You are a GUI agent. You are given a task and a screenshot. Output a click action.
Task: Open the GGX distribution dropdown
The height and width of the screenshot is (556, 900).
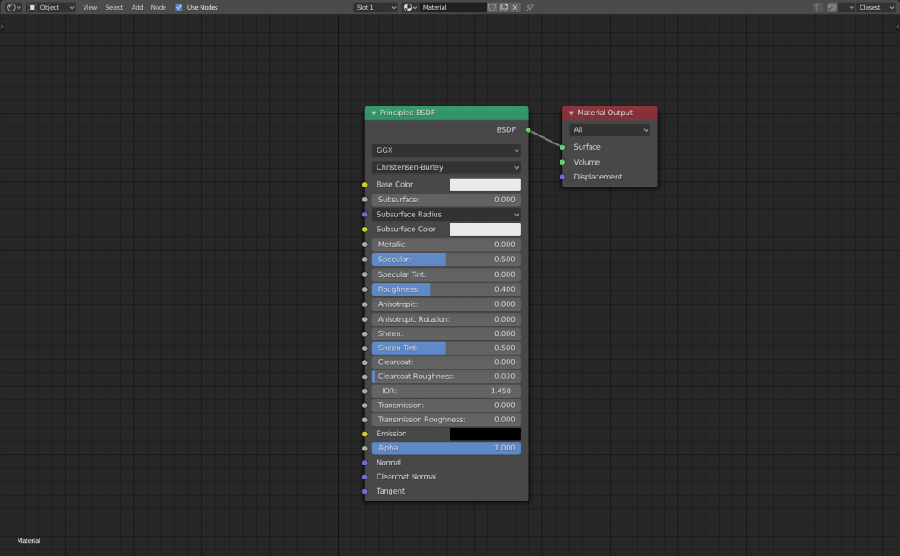click(446, 150)
